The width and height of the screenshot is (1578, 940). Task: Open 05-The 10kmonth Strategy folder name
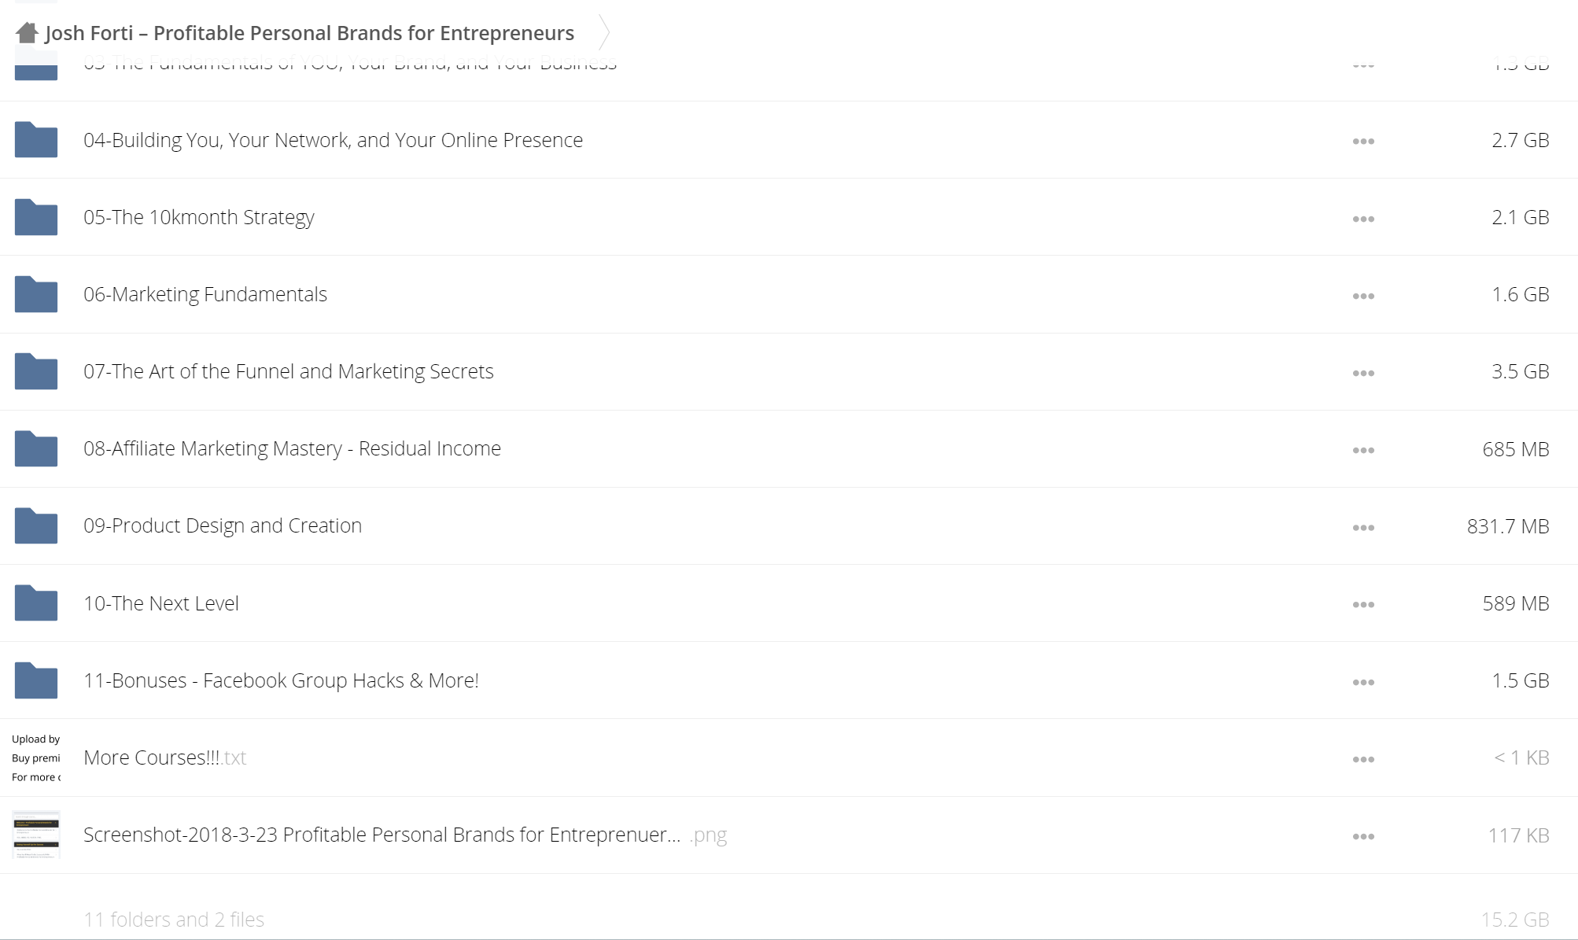pos(199,217)
